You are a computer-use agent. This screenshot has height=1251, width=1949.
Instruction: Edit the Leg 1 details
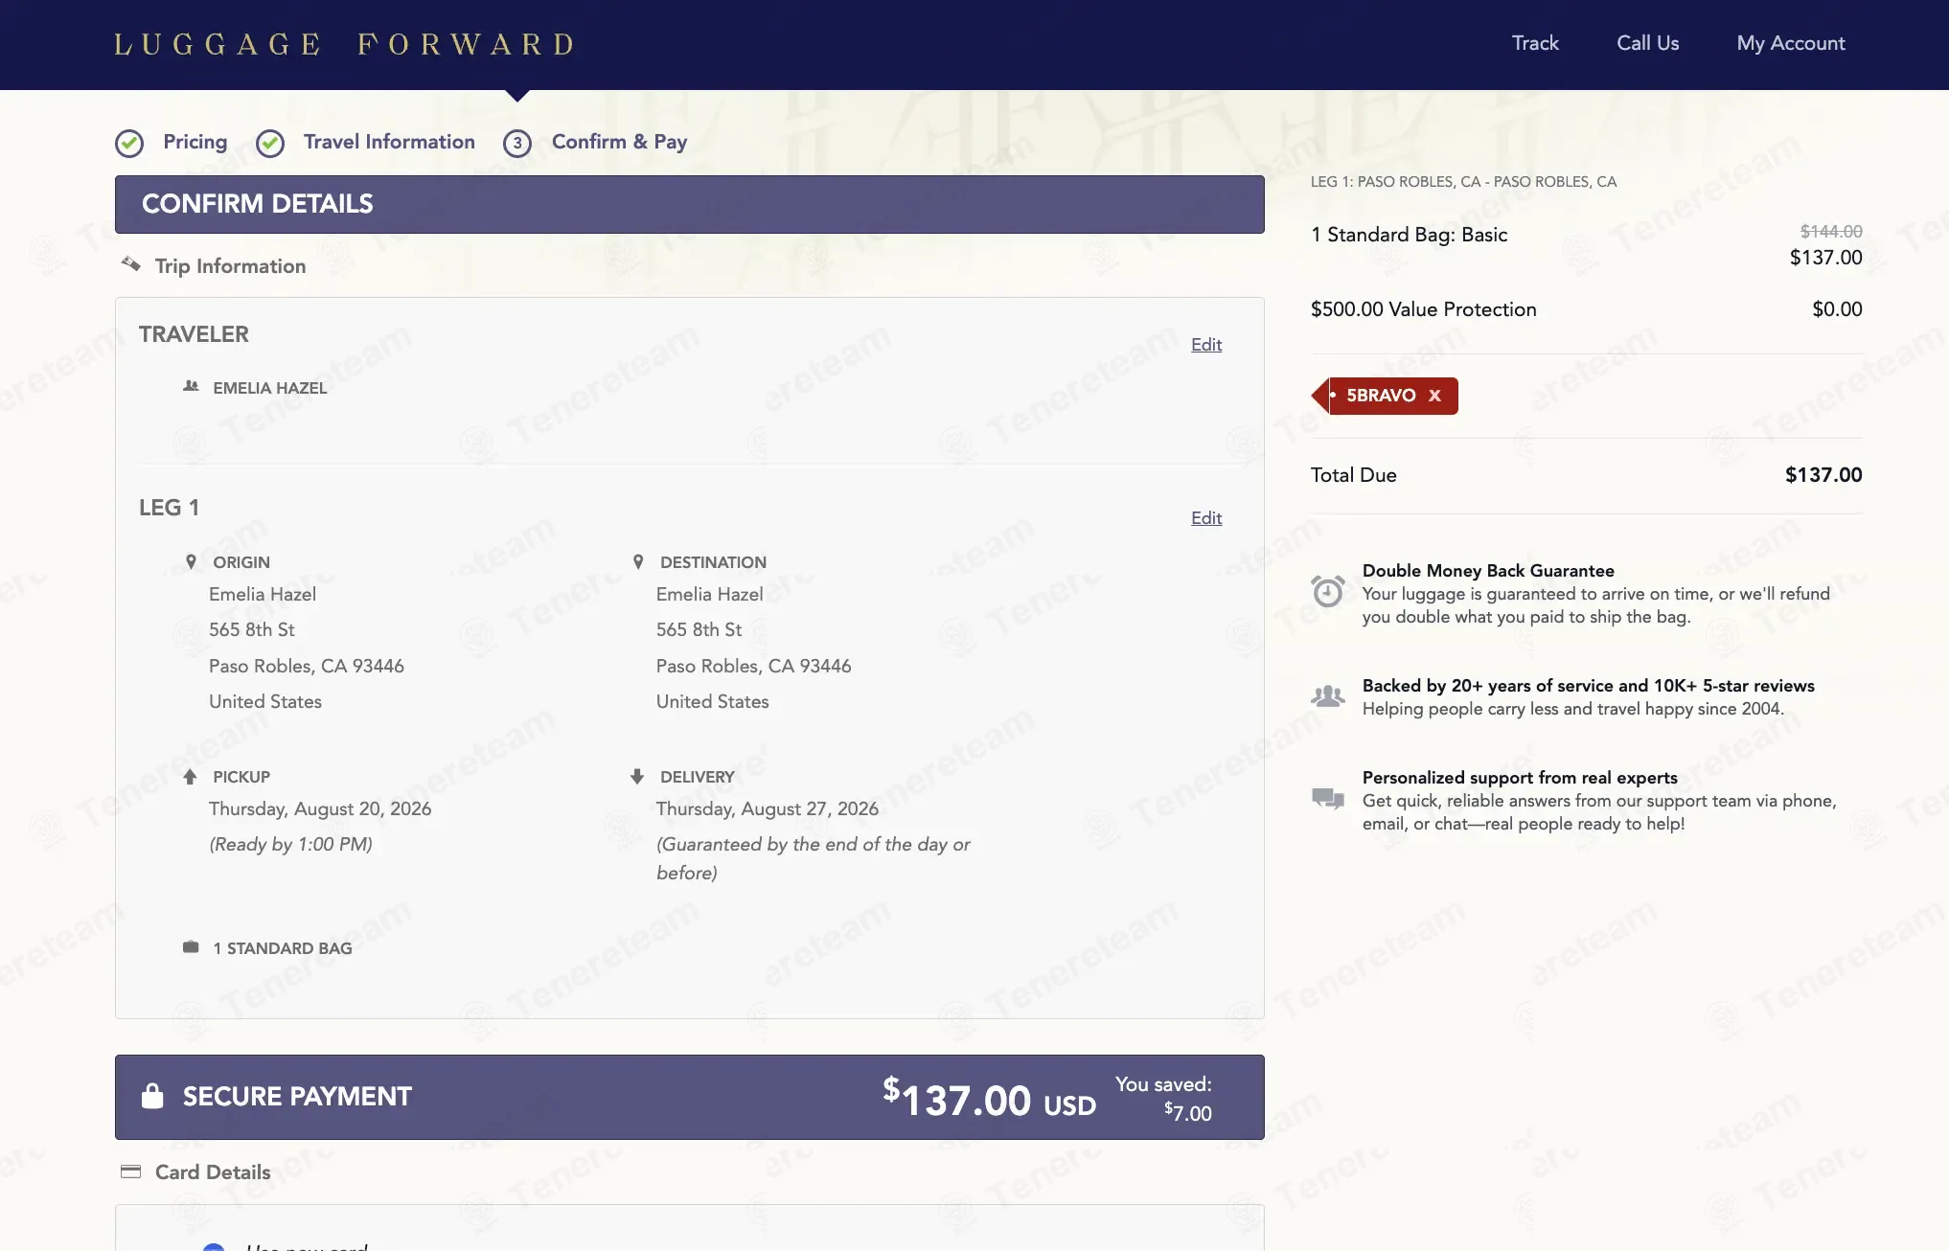click(x=1205, y=518)
